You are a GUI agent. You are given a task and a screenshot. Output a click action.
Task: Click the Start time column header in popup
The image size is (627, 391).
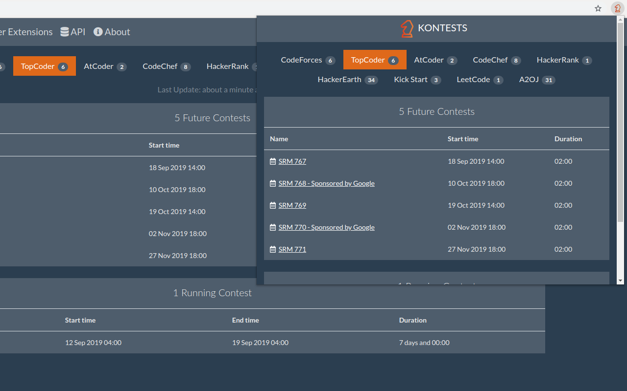tap(463, 139)
